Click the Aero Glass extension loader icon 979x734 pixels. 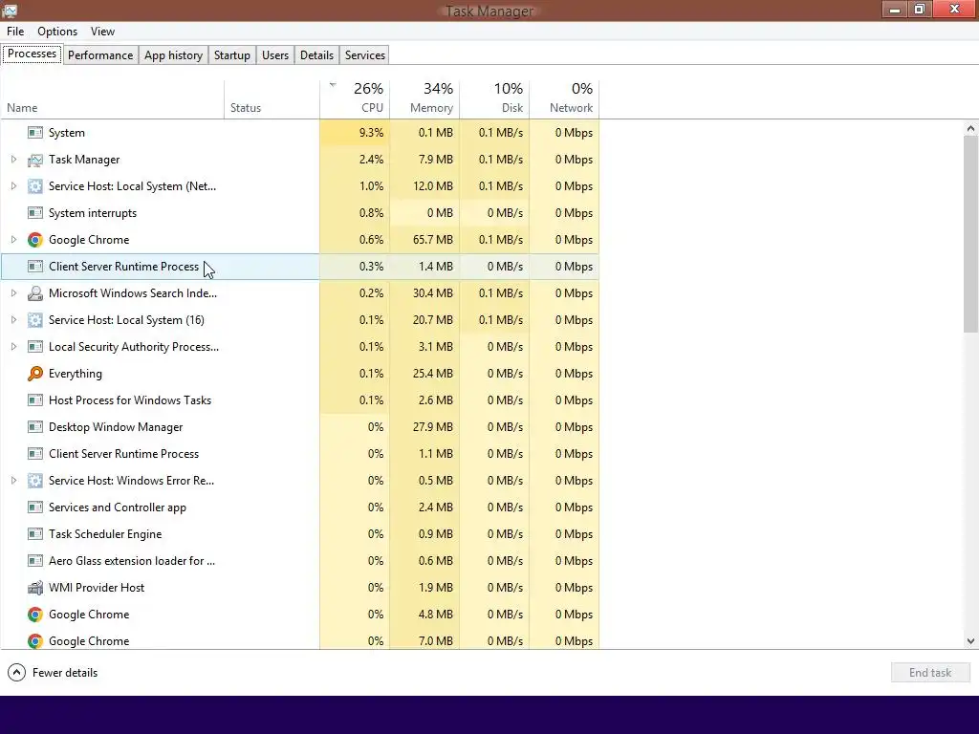(35, 560)
